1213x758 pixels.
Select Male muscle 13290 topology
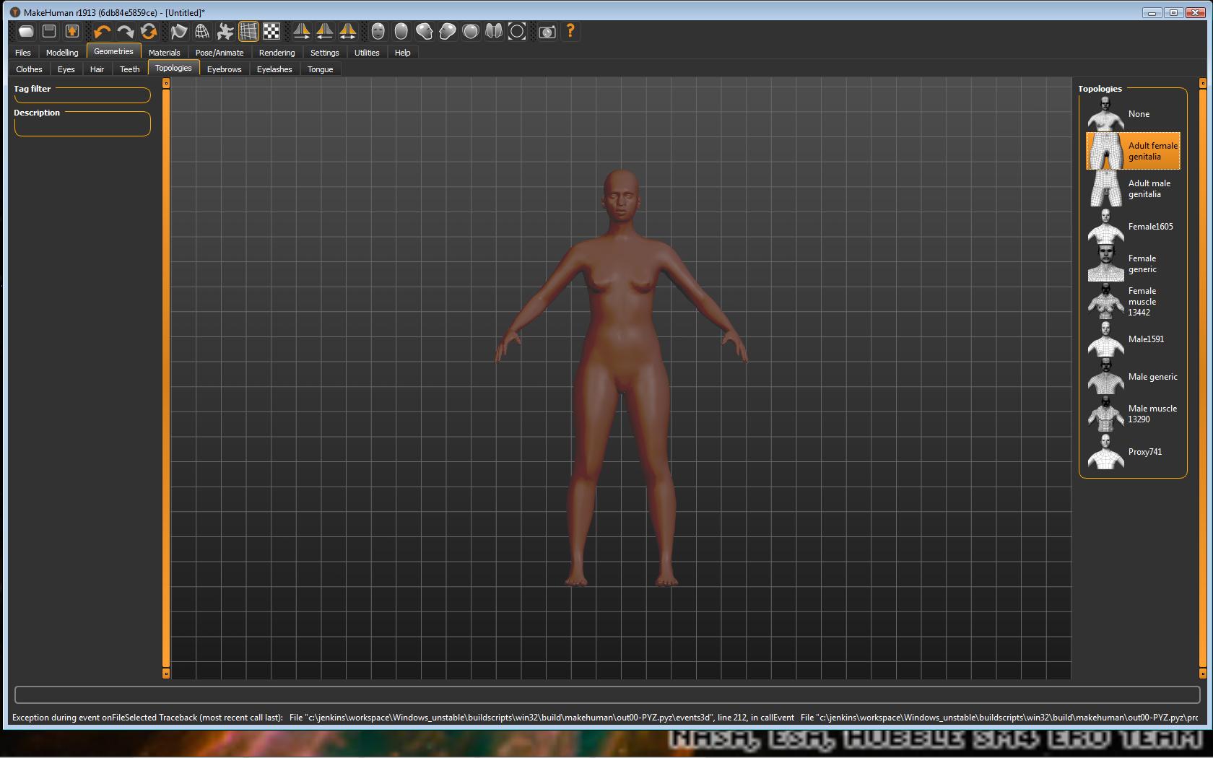click(x=1133, y=414)
